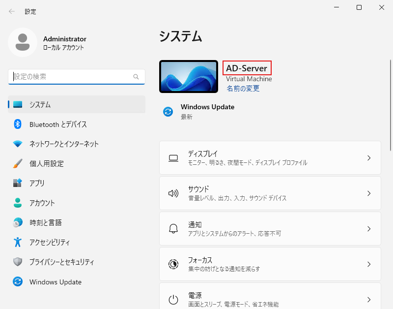Click the アクセシビリティ accessibility figure icon
This screenshot has width=393, height=309.
coord(18,242)
